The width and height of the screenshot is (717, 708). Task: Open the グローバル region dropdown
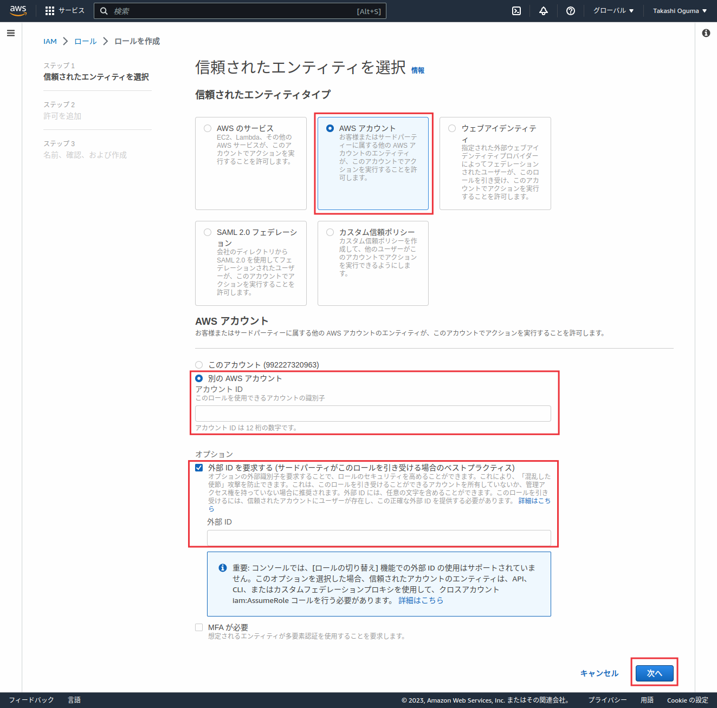point(613,11)
